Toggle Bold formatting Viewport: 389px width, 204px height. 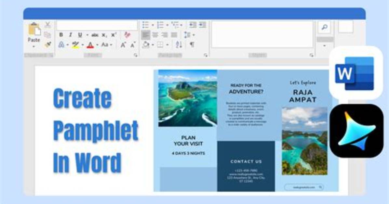(61, 35)
